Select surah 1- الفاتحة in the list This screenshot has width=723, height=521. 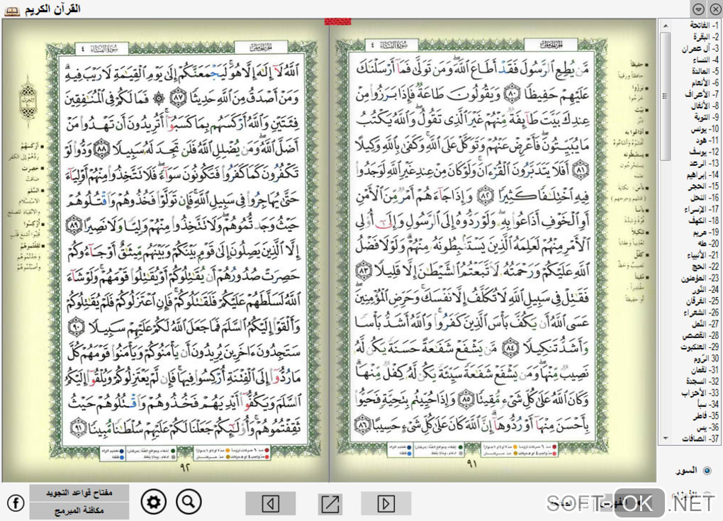[704, 26]
